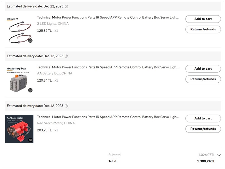Click help icon beside second estimated delivery date
Viewport: 225px width, 169px height.
(66, 56)
